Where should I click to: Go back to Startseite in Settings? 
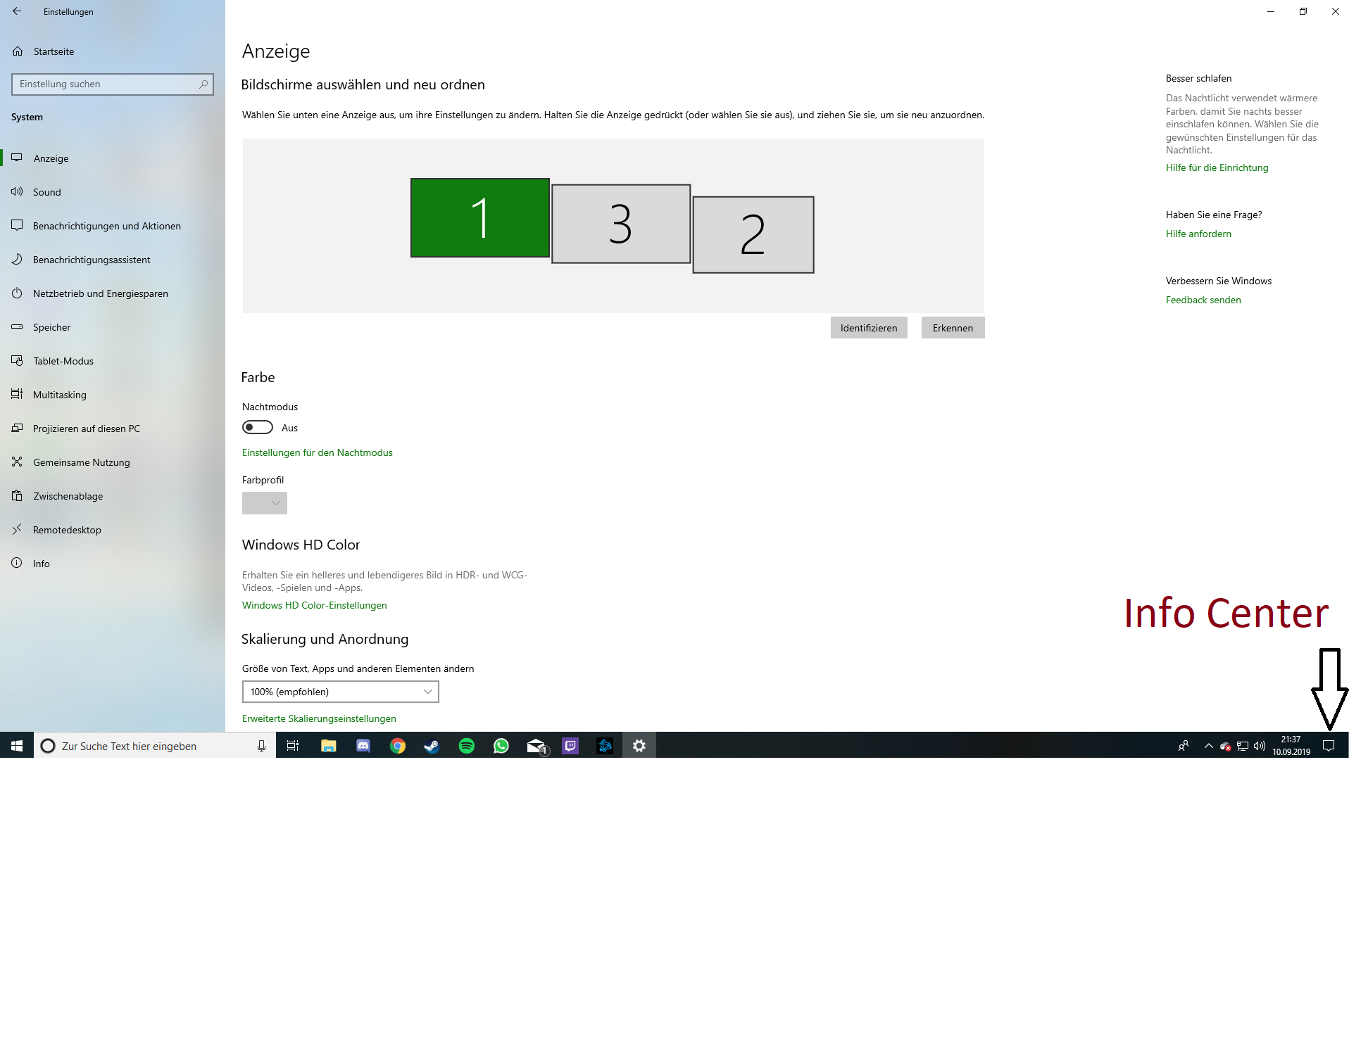(x=53, y=51)
